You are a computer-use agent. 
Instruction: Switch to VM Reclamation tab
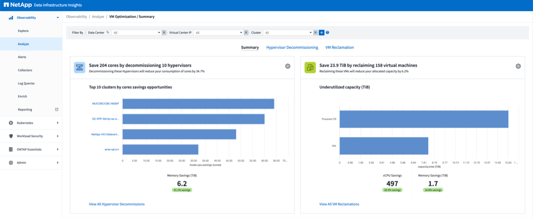(339, 48)
